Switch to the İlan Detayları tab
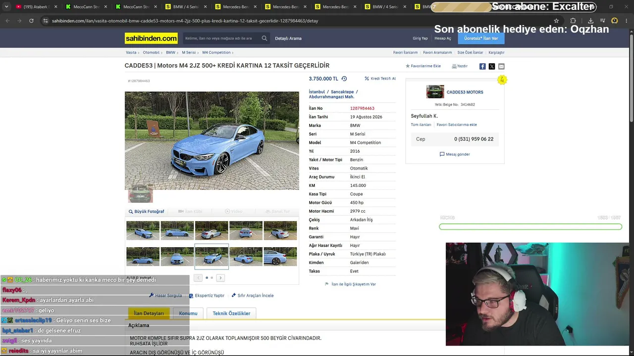 149,313
